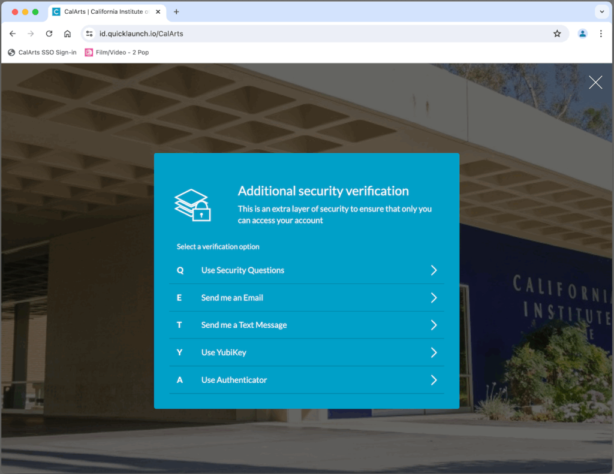The height and width of the screenshot is (474, 614).
Task: Open the tab search dropdown
Action: click(x=602, y=12)
